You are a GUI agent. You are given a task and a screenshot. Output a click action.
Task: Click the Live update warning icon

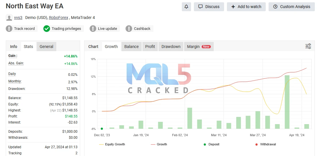coord(93,28)
